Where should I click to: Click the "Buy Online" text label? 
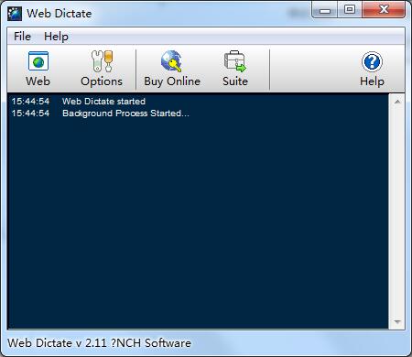172,81
